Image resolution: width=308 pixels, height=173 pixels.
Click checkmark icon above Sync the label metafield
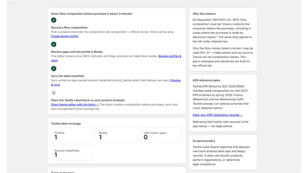54,68
